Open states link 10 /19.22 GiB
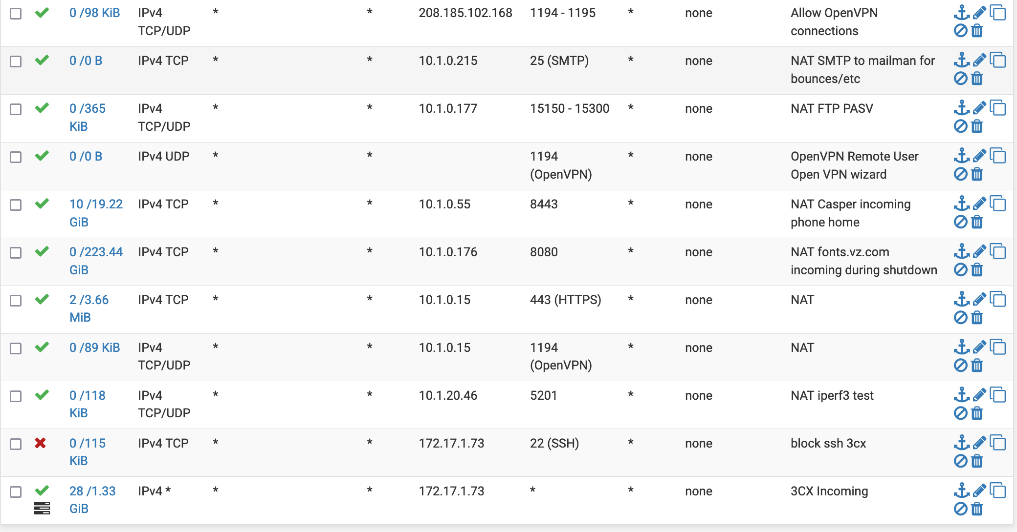Image resolution: width=1017 pixels, height=532 pixels. (96, 213)
